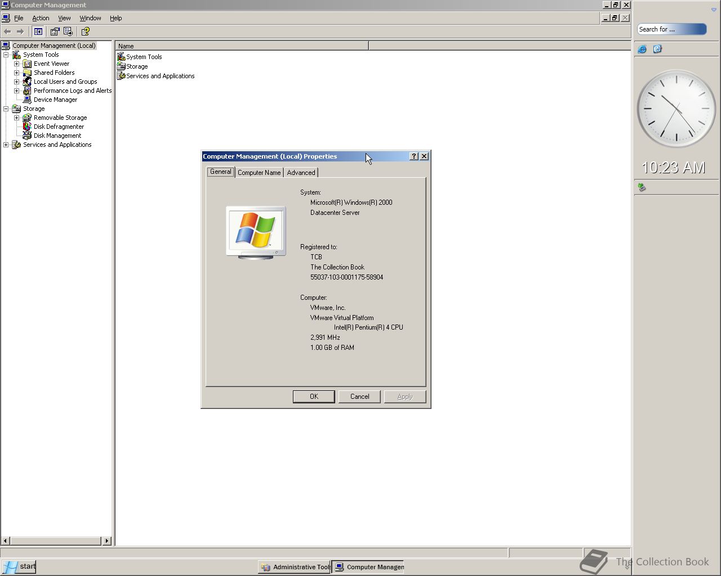This screenshot has width=721, height=576.
Task: Expand the Services and Applications node
Action: (6, 145)
